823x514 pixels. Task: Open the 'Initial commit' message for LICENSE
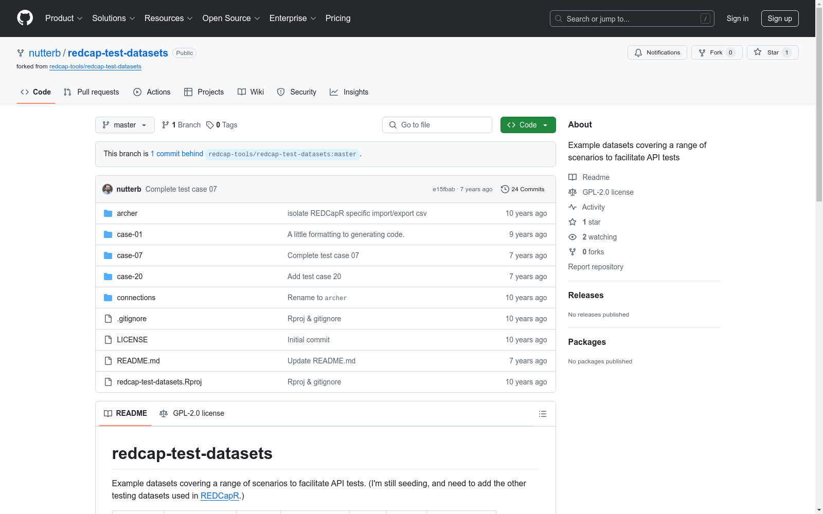tap(309, 340)
